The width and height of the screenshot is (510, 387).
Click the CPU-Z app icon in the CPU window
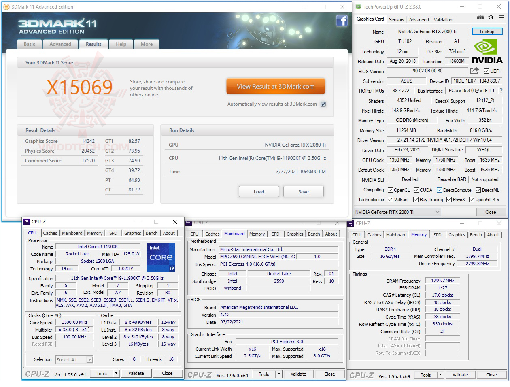(x=26, y=222)
